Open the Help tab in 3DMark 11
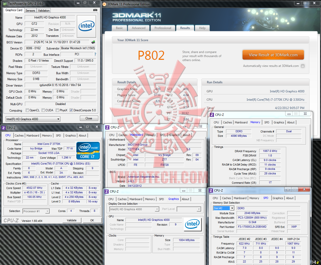The width and height of the screenshot is (321, 265). 202,28
